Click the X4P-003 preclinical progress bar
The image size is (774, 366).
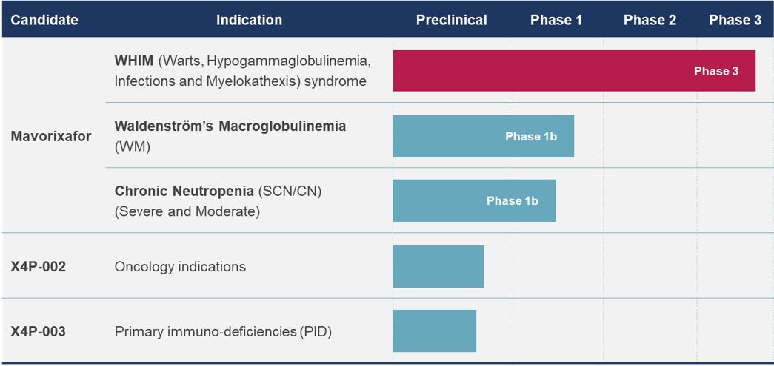click(434, 331)
